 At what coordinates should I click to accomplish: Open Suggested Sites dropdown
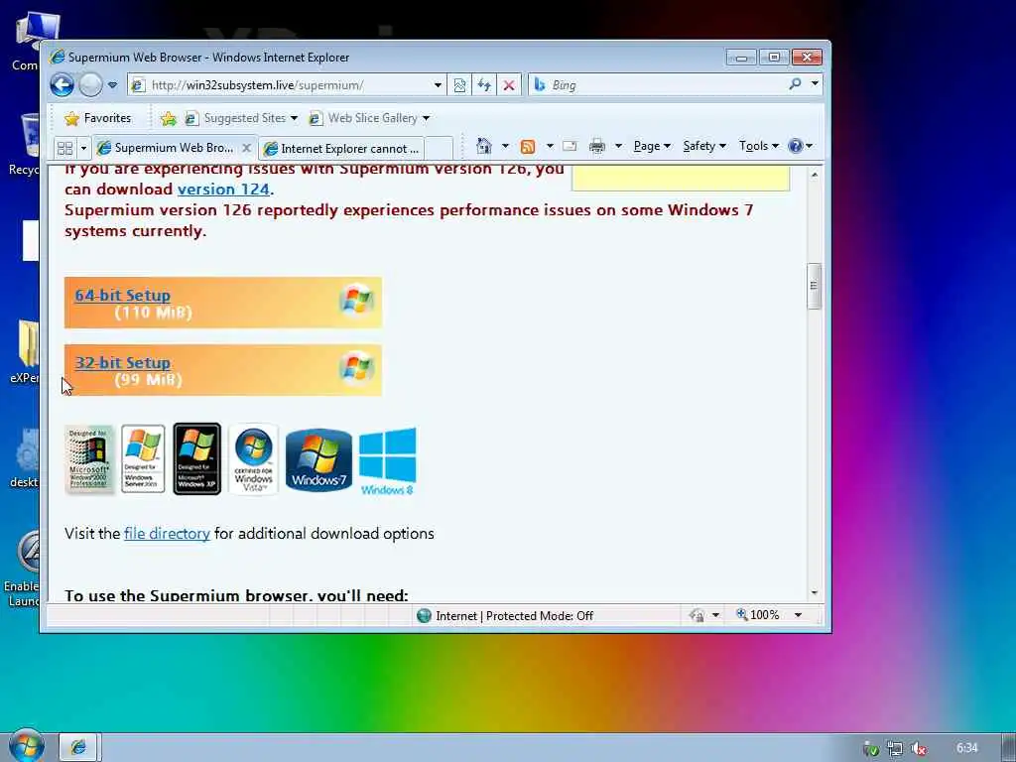241,118
